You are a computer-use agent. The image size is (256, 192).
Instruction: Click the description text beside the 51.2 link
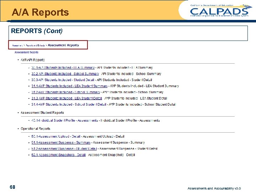128,149
